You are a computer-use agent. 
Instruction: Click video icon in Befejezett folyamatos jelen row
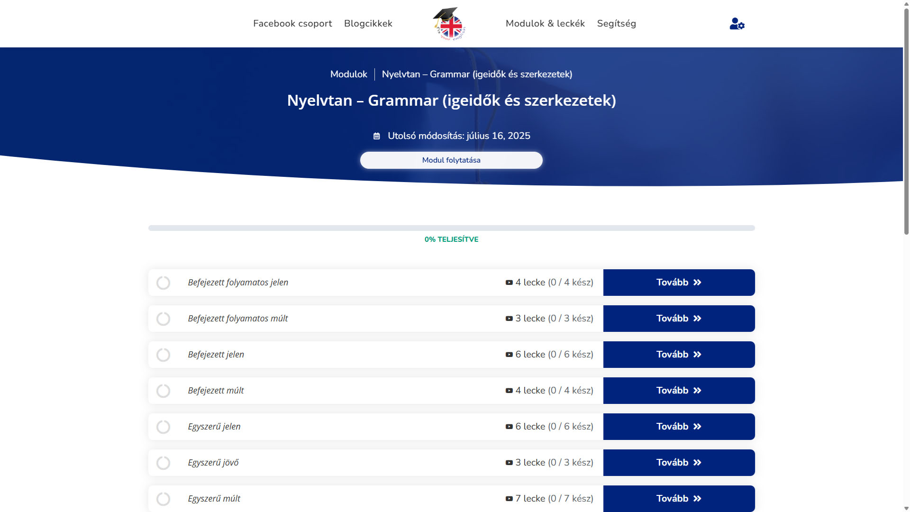509,283
